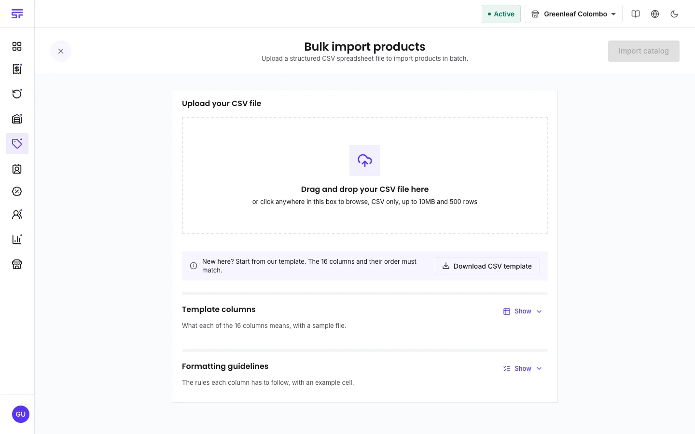Click the 'Formatting guidelines' heading

pyautogui.click(x=225, y=366)
